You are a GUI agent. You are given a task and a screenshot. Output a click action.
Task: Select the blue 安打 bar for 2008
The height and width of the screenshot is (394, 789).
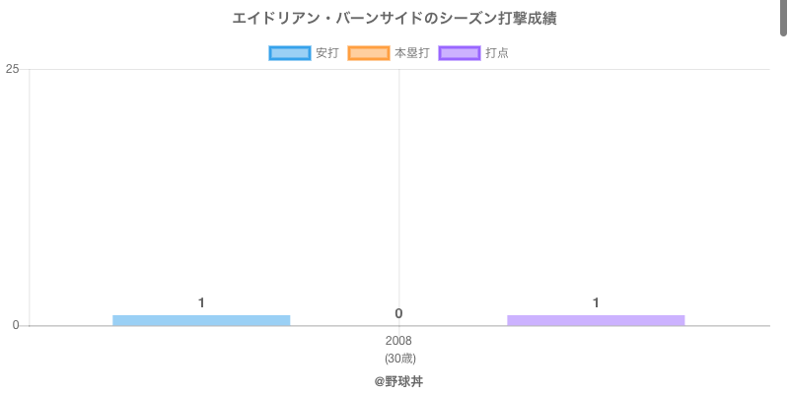coord(201,320)
